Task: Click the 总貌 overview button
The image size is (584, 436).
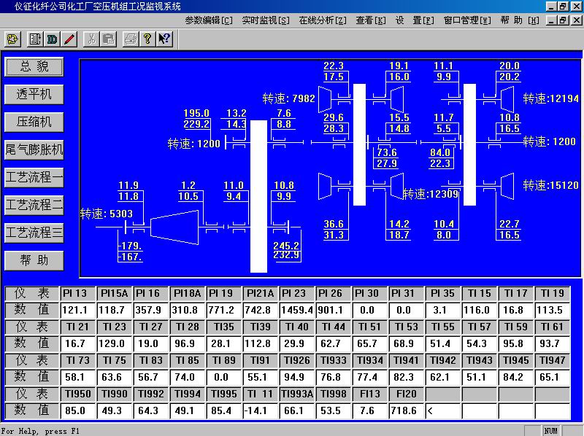Action: tap(34, 66)
